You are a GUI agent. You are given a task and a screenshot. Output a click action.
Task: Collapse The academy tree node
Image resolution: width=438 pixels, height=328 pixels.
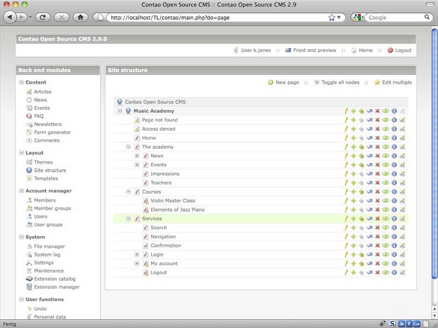[128, 147]
